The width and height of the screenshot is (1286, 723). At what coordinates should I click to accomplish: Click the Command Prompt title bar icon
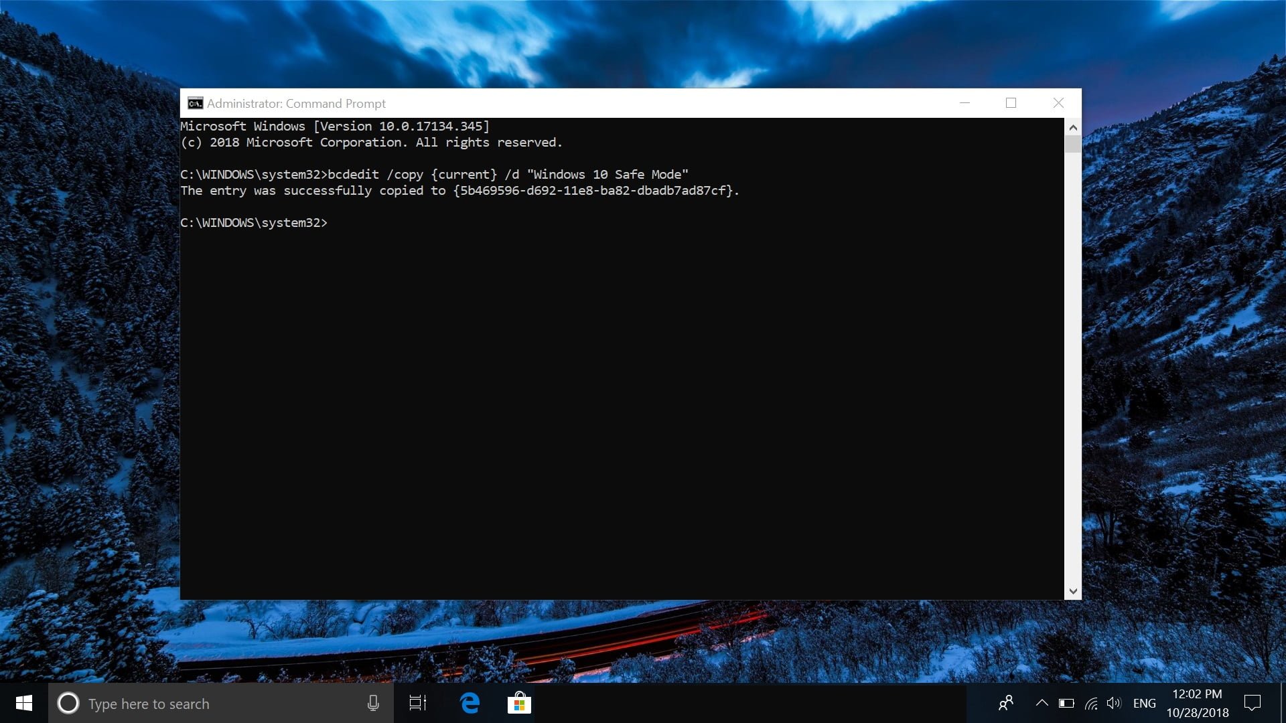(x=195, y=103)
